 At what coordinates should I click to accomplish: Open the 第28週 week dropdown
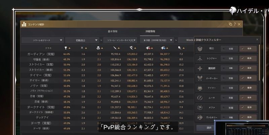tap(157, 40)
